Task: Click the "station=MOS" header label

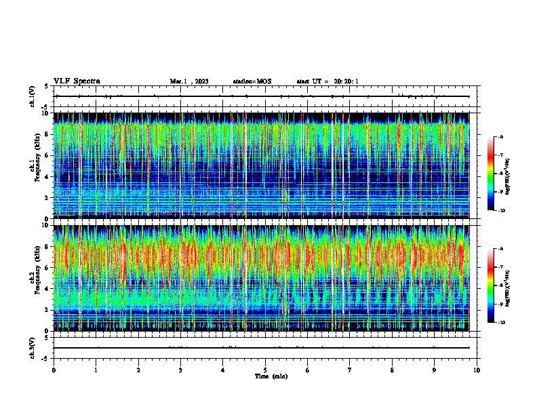Action: (x=252, y=81)
